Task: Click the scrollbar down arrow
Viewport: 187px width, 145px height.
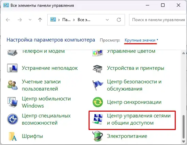Action: 184,141
